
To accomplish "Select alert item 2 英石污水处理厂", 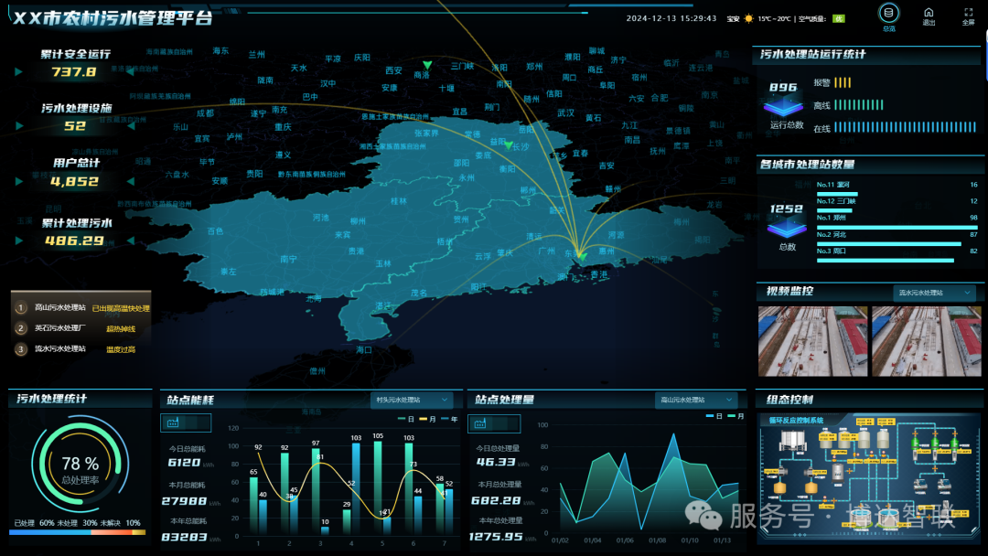I will [x=60, y=328].
